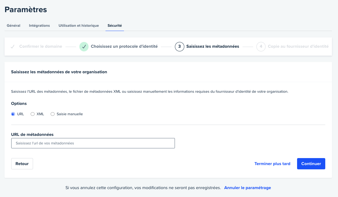Click the Continuer button
The height and width of the screenshot is (197, 338).
coord(311,164)
